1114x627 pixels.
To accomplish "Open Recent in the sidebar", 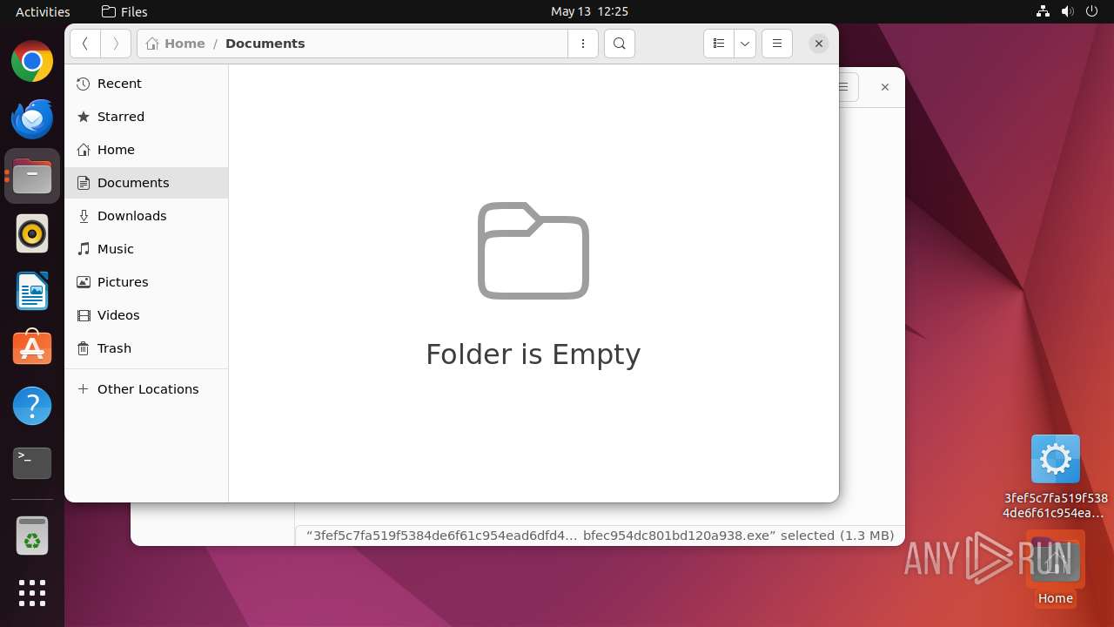I will (146, 84).
